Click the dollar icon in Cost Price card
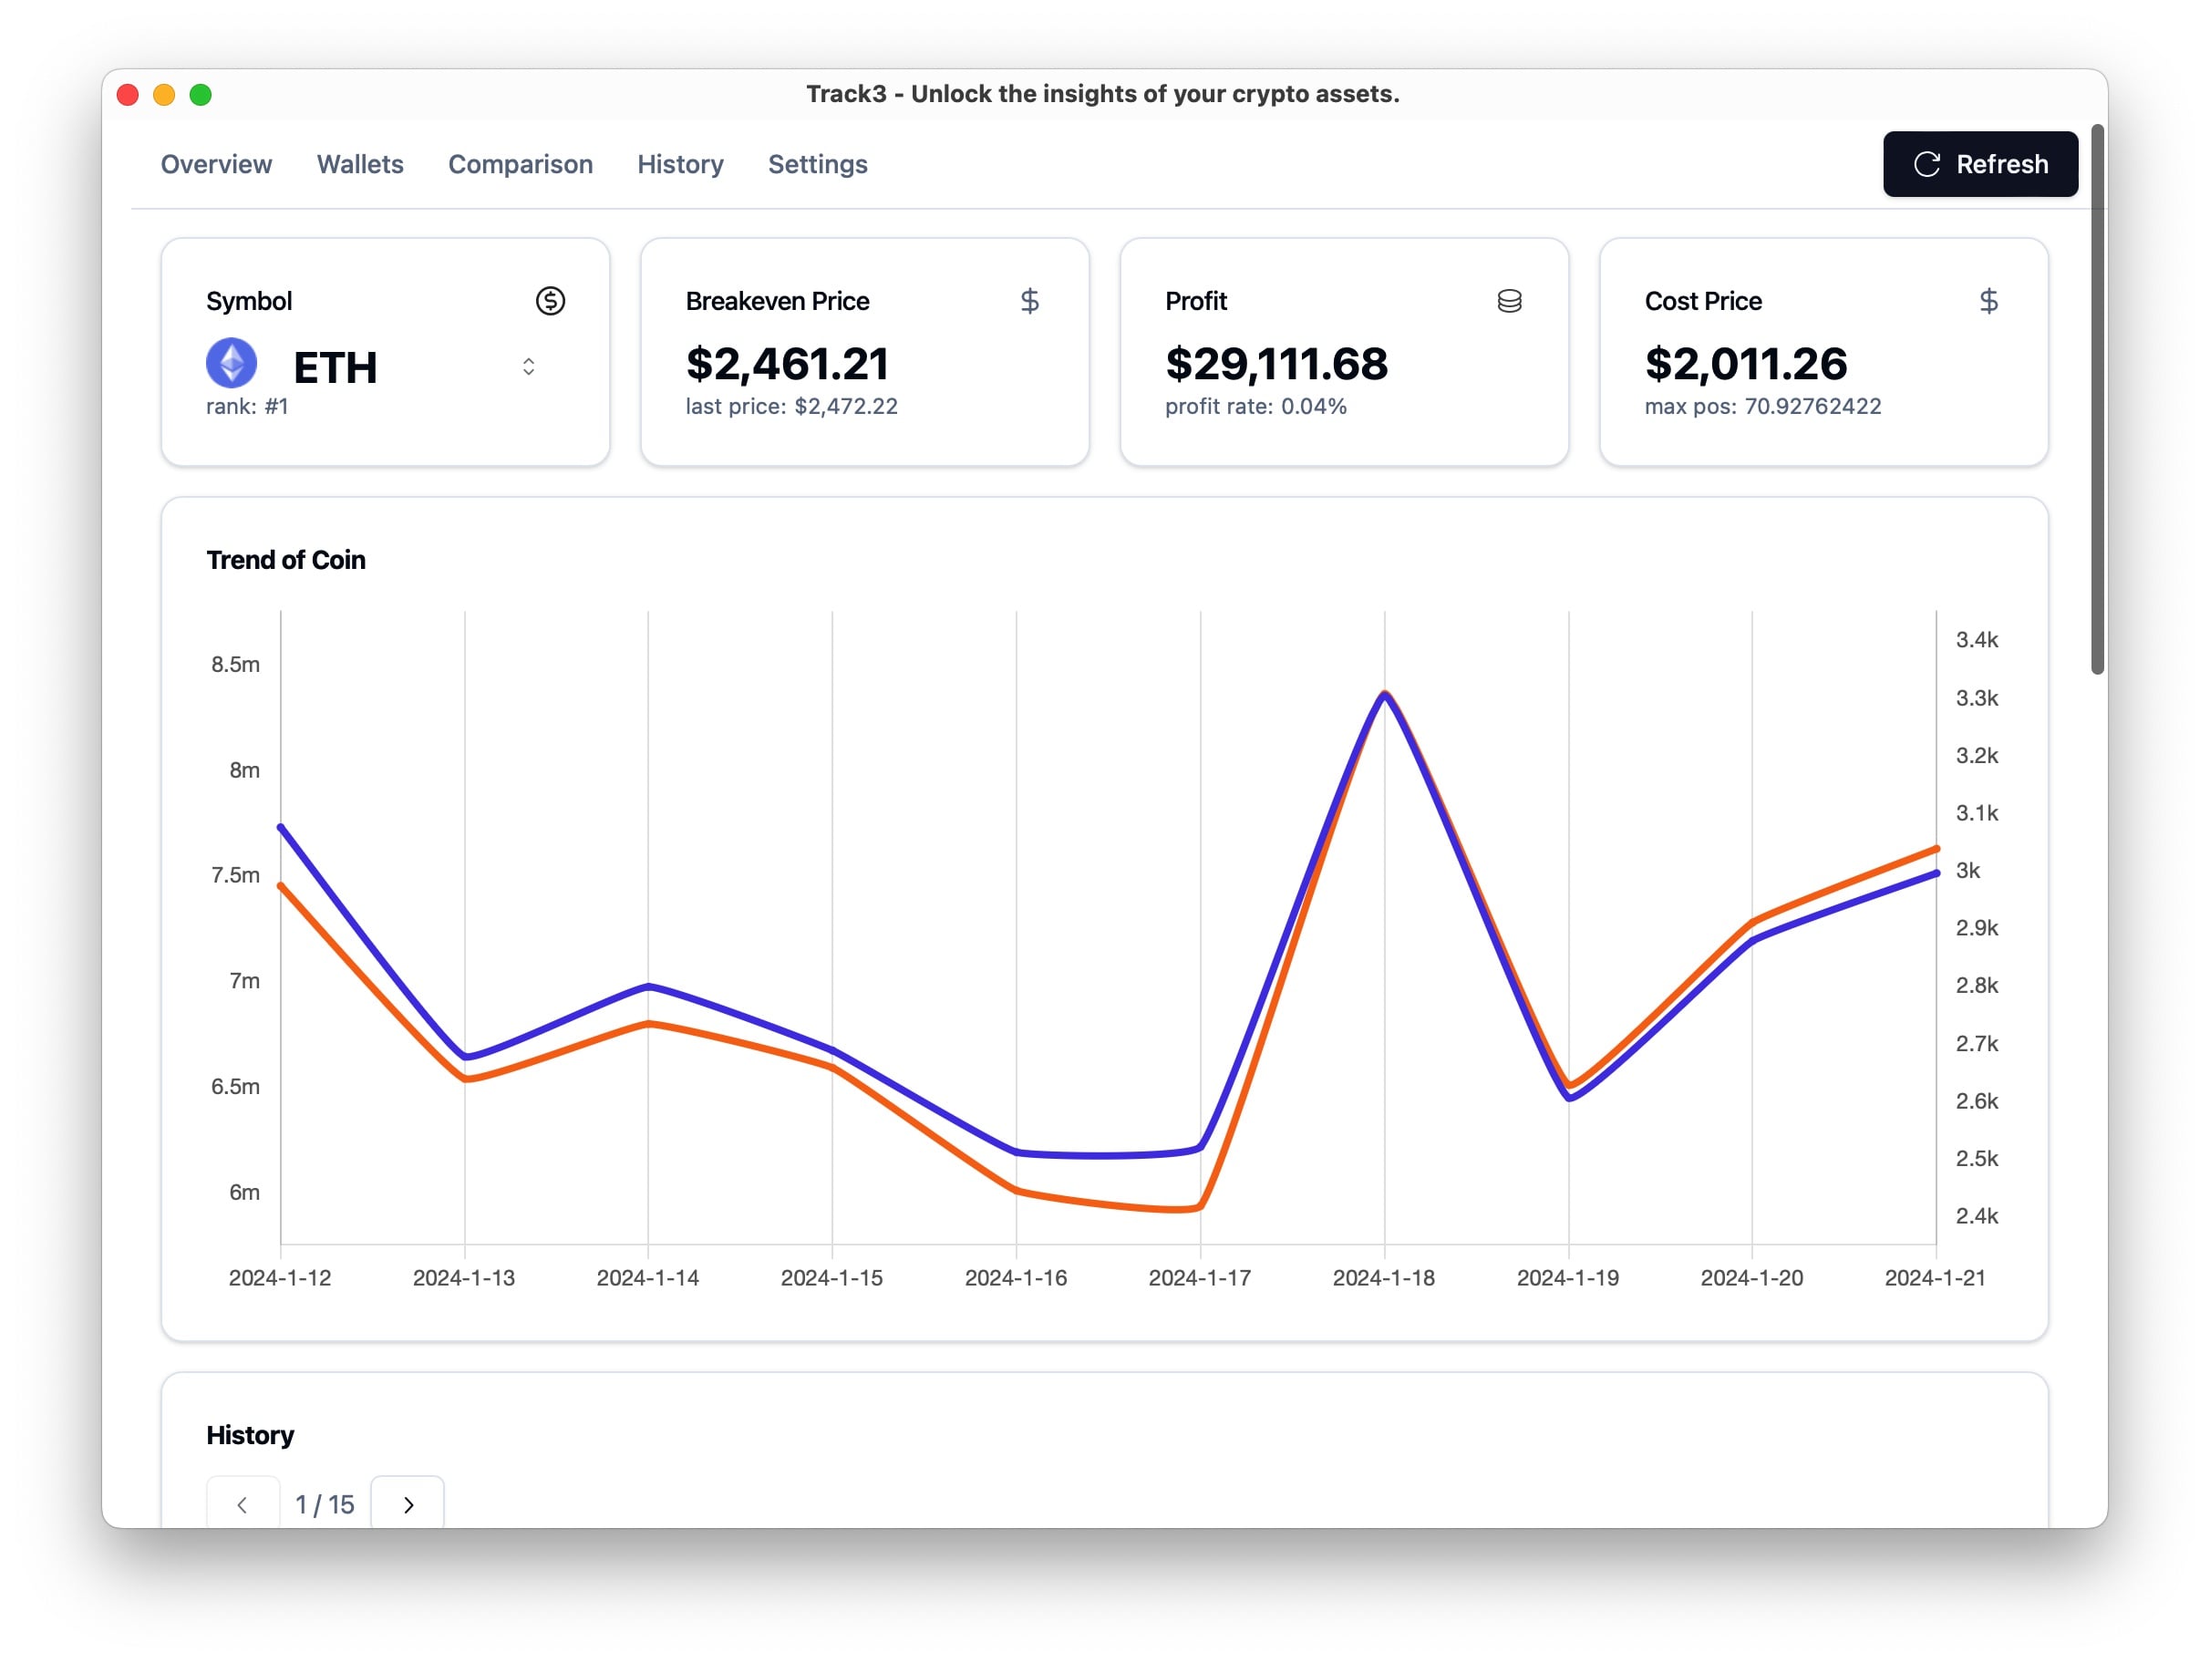 1988,301
